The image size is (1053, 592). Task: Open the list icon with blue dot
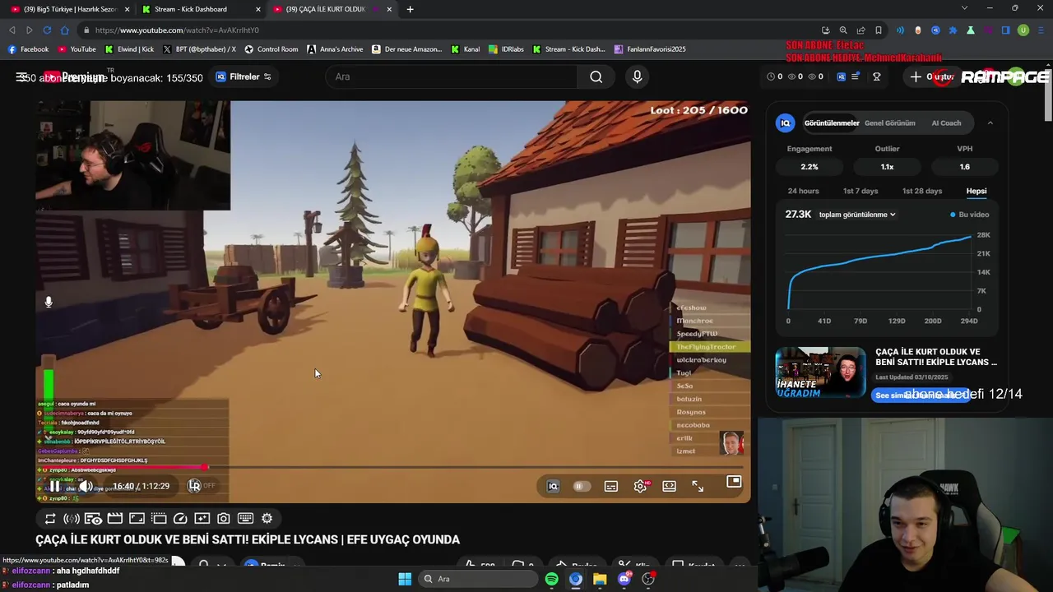[856, 76]
